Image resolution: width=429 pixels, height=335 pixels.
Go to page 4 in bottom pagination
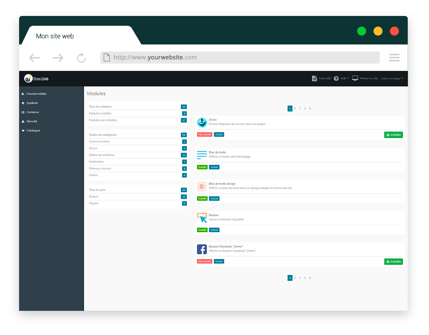coord(305,278)
